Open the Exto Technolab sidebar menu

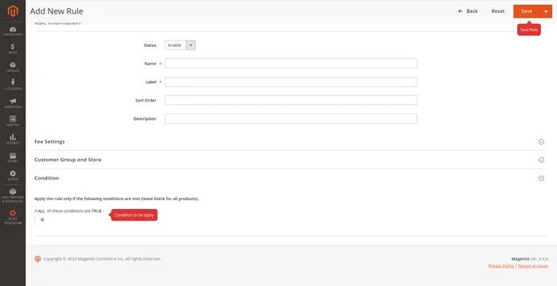pos(13,217)
